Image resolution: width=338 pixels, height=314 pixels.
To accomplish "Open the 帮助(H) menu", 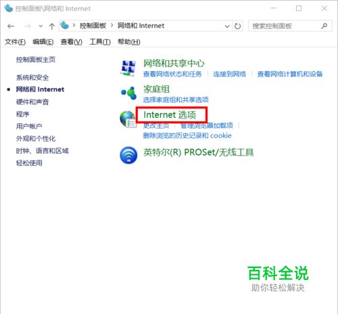I will pos(129,42).
